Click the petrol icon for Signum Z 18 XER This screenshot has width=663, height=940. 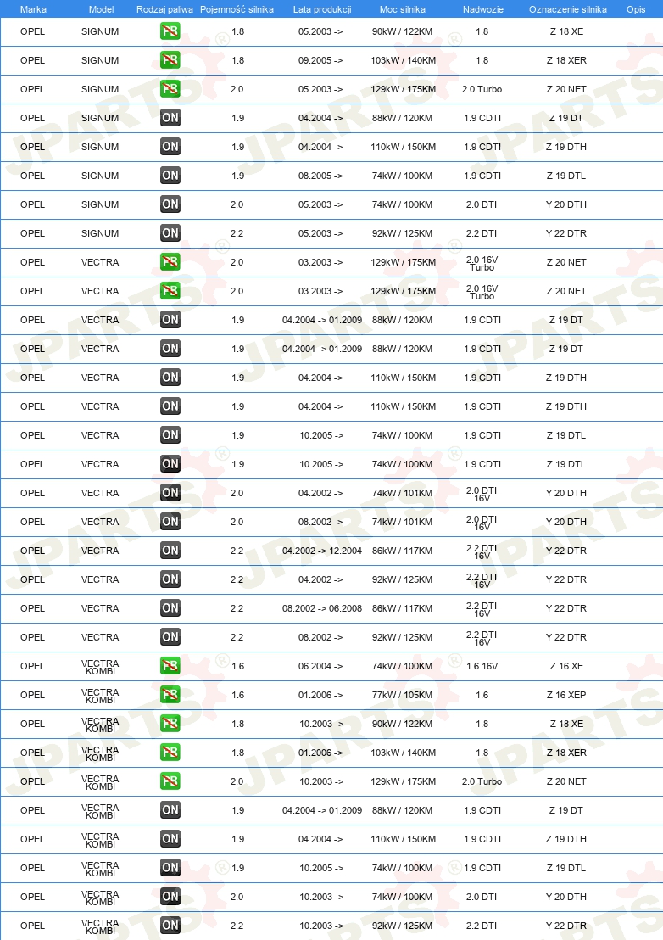tap(170, 60)
